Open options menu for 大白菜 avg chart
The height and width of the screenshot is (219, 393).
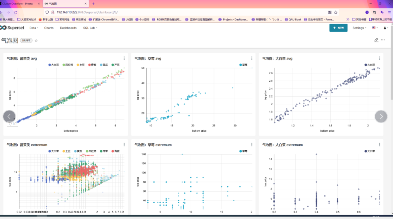(379, 58)
